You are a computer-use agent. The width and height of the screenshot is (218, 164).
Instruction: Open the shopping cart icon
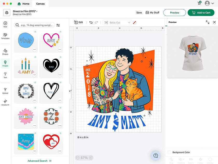(x=199, y=3)
